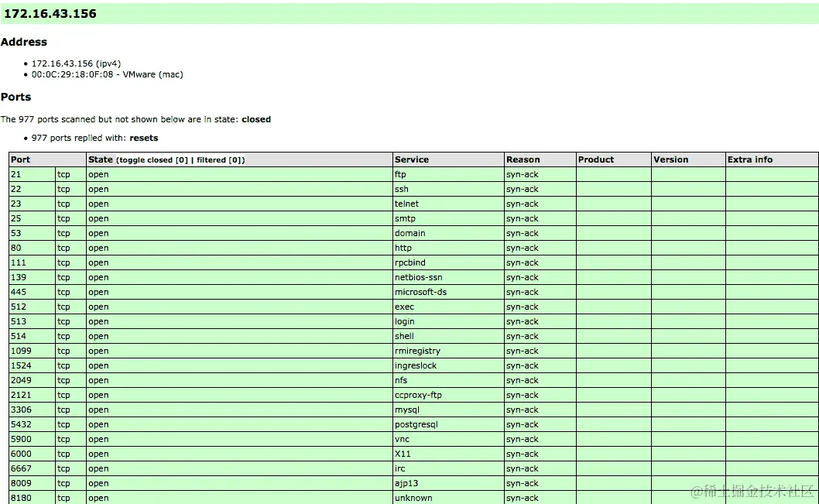Image resolution: width=819 pixels, height=504 pixels.
Task: Select the '977 ports scanned' closed state sentence
Action: point(135,119)
